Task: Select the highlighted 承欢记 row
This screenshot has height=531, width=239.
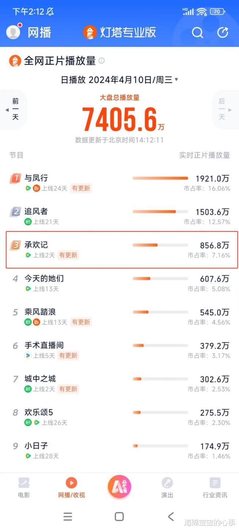Action: tap(122, 250)
